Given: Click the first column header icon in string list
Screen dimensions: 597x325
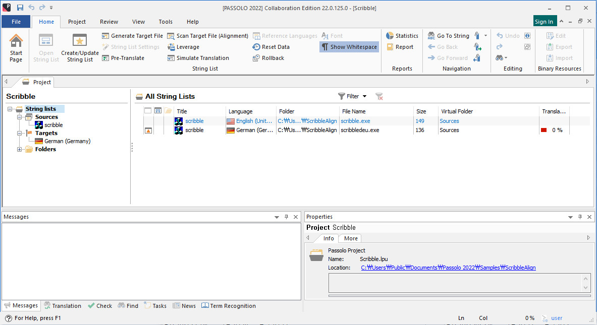Looking at the screenshot, I should point(148,111).
